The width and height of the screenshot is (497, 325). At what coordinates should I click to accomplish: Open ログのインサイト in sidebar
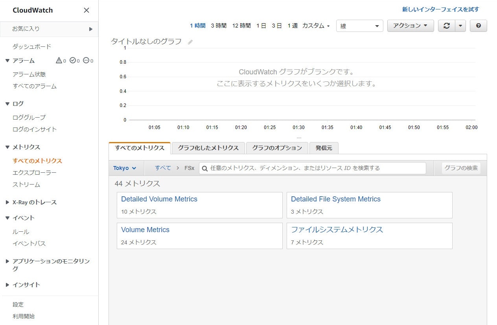(35, 129)
